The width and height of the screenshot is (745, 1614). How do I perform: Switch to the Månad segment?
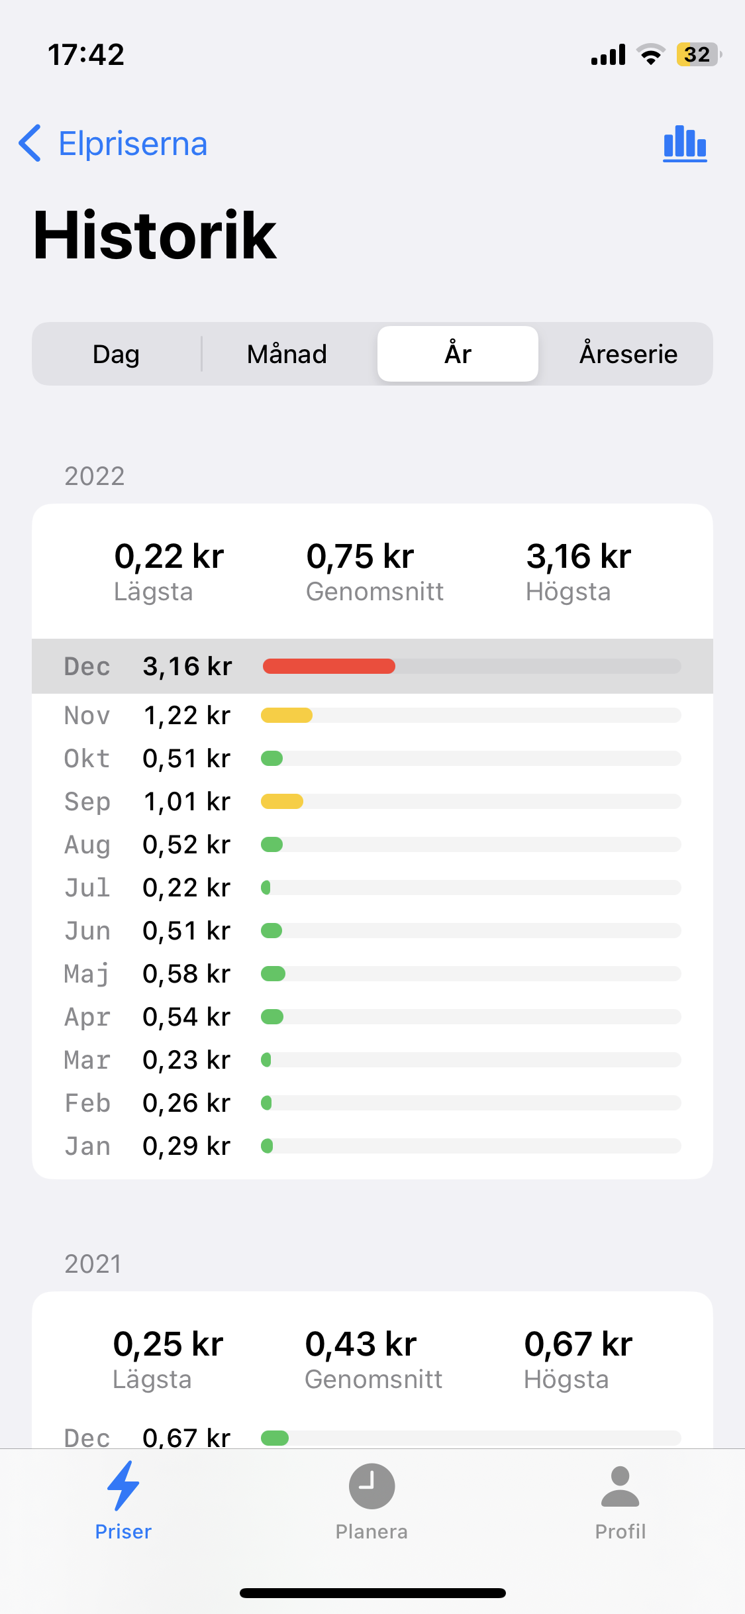[287, 354]
